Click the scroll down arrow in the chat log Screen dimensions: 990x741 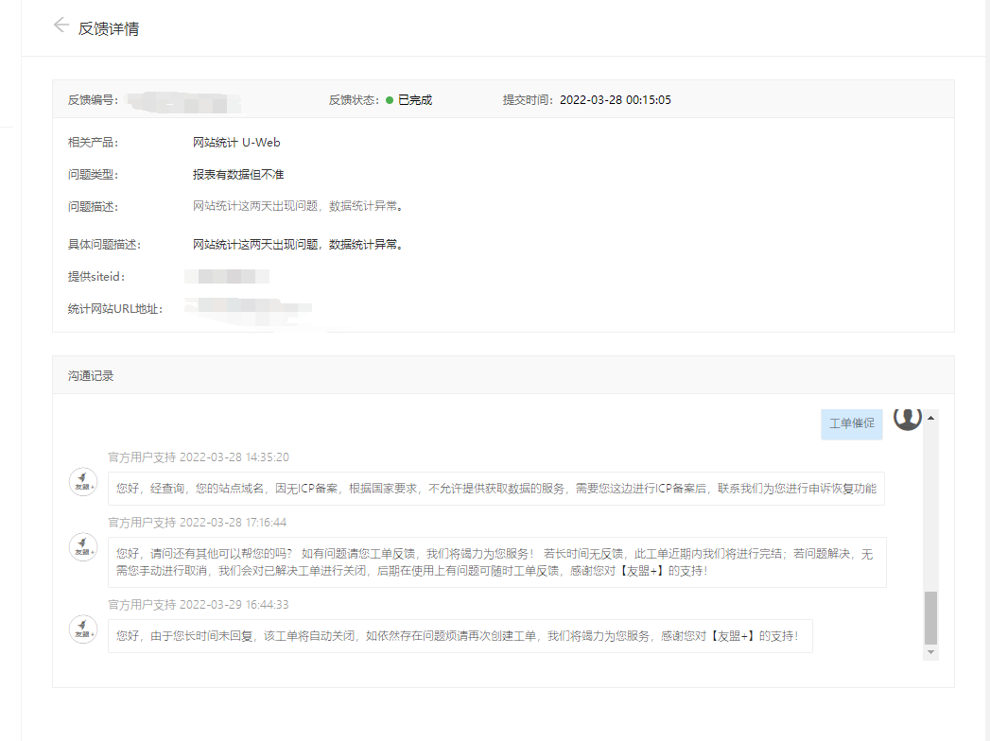click(x=931, y=652)
